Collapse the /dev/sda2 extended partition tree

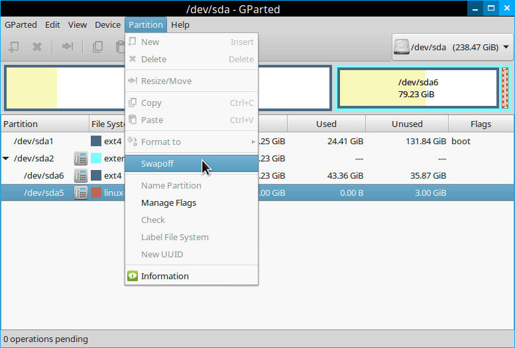click(x=5, y=158)
